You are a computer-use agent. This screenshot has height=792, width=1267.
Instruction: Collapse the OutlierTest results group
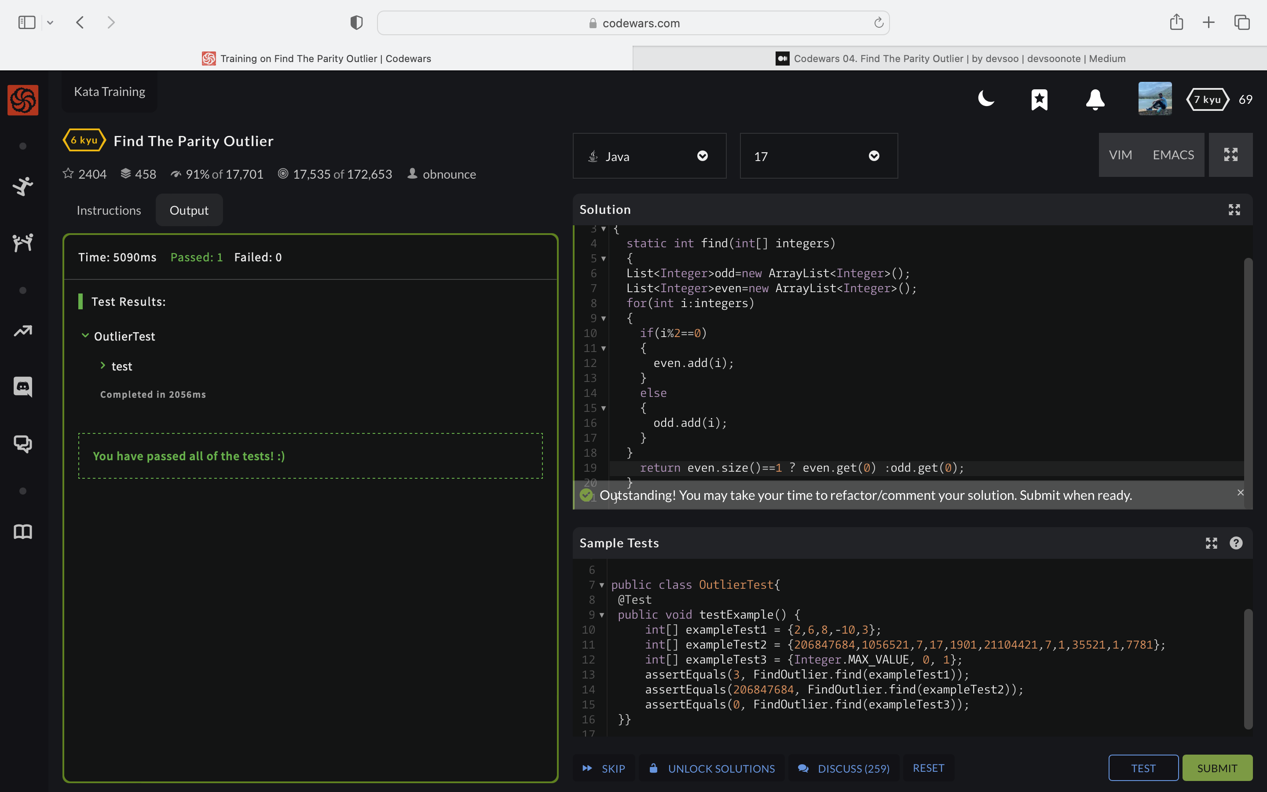click(85, 336)
